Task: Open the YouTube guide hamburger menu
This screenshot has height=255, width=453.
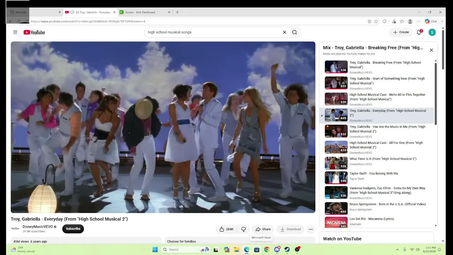Action: tap(15, 32)
